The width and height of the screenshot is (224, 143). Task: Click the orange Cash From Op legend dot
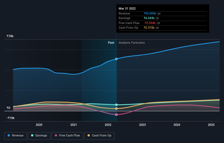pyautogui.click(x=89, y=135)
